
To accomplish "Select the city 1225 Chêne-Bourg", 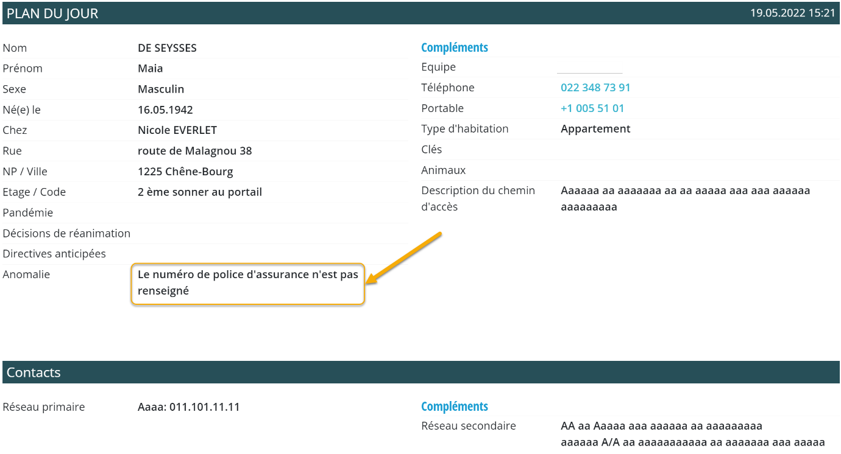I will (x=185, y=172).
